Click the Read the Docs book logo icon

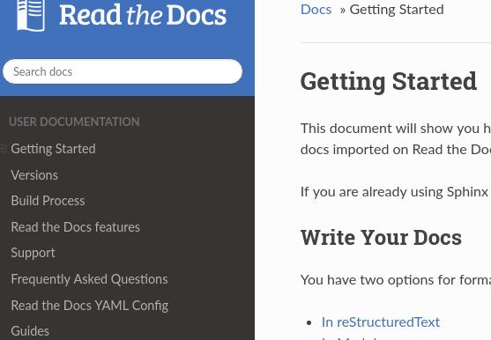(x=31, y=15)
